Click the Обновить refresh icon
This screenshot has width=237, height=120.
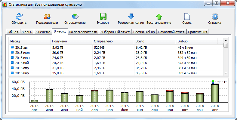[19, 16]
